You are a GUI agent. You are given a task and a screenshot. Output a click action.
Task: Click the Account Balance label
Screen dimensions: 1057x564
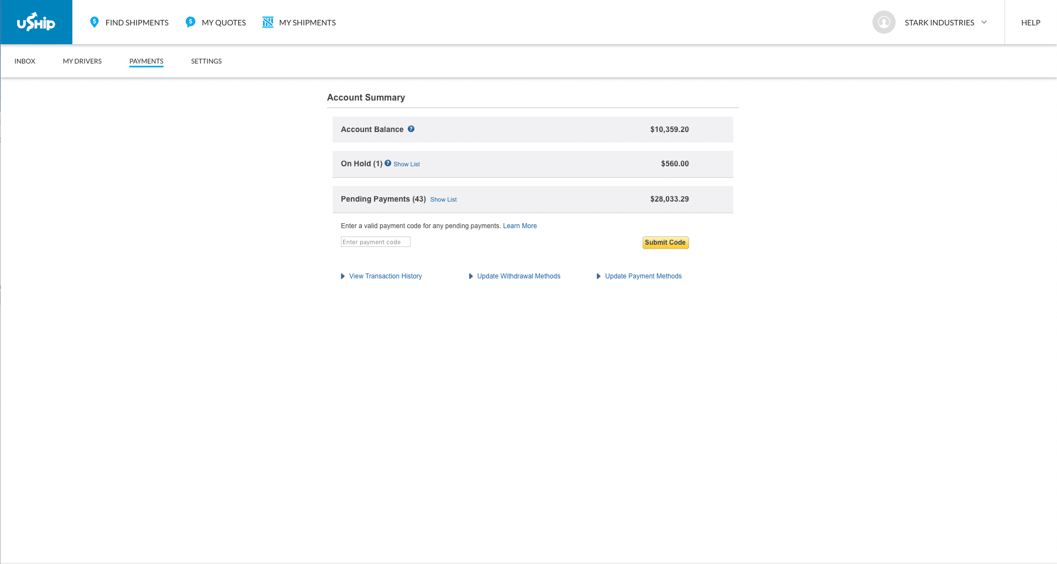coord(372,129)
